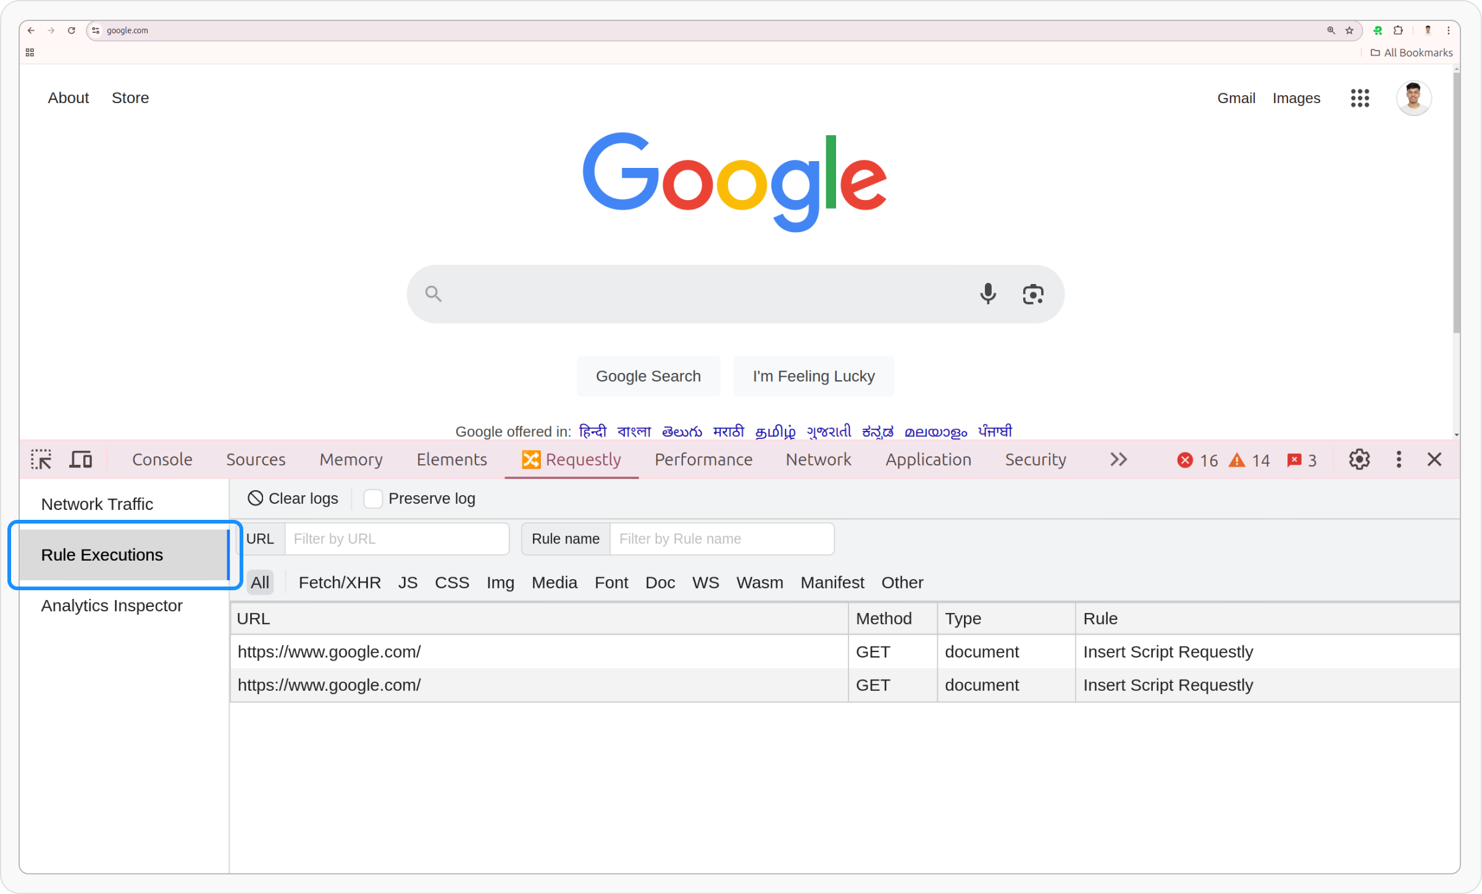The image size is (1482, 894).
Task: Click the inspect element picker icon
Action: (41, 459)
